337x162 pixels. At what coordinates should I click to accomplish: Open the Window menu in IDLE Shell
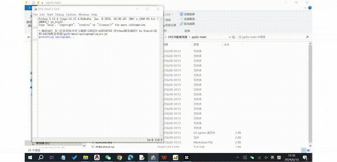tap(84, 15)
